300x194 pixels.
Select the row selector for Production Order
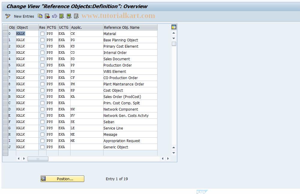point(5,65)
